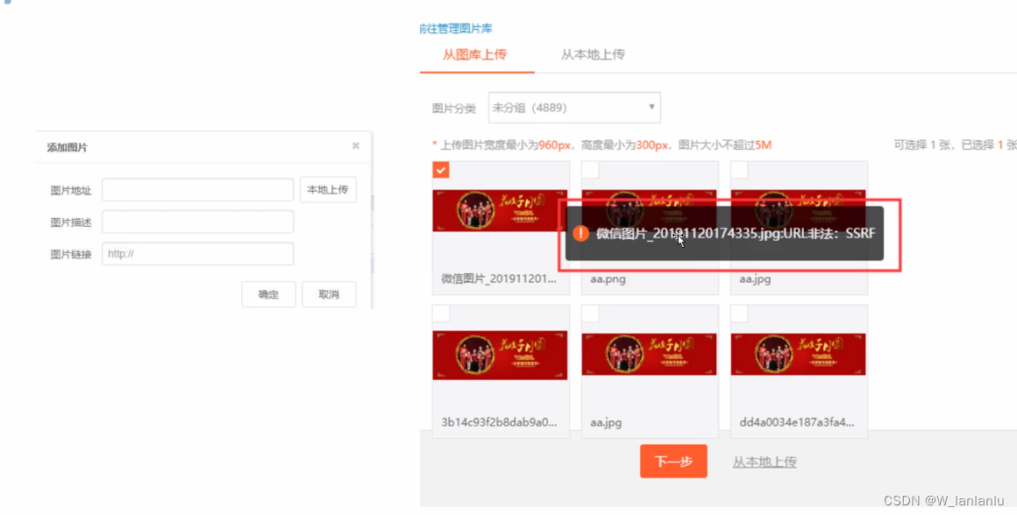Screen dimensions: 1017x515
Task: Tick the checkbox on the top-row aa.jpg image
Action: tap(739, 170)
